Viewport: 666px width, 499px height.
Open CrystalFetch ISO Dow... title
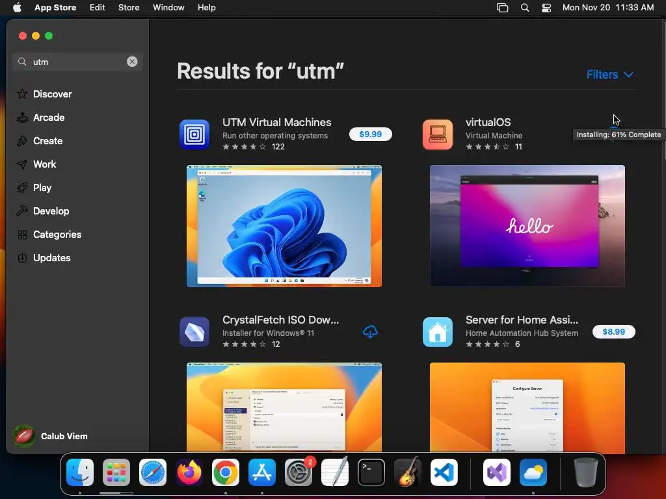click(x=281, y=320)
